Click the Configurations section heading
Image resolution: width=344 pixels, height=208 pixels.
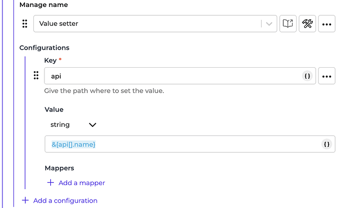point(44,48)
